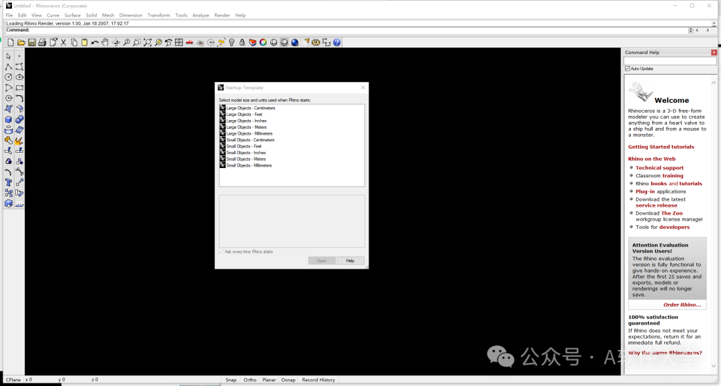
Task: Select the Text T tool in sidebar
Action: 8,183
